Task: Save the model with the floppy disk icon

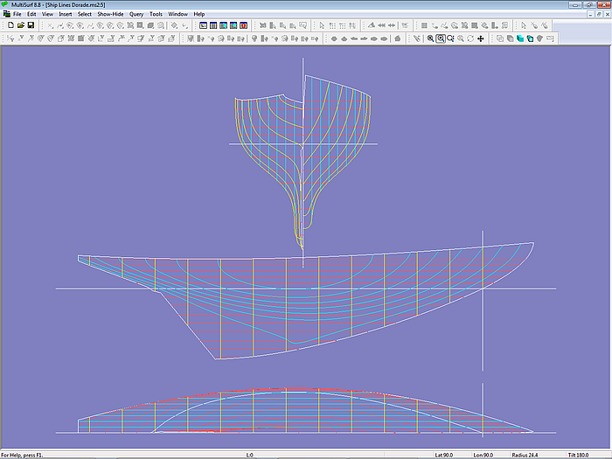Action: 31,25
